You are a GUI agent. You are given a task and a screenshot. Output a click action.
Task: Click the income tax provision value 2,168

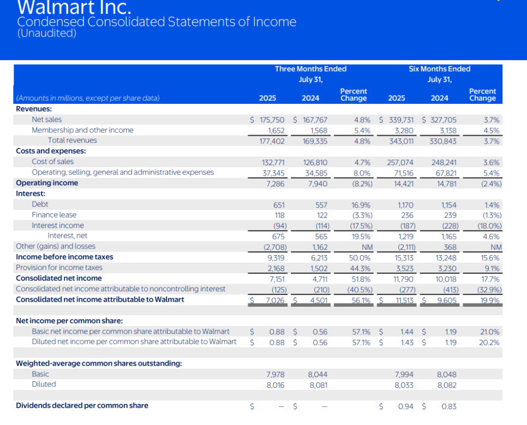point(276,269)
